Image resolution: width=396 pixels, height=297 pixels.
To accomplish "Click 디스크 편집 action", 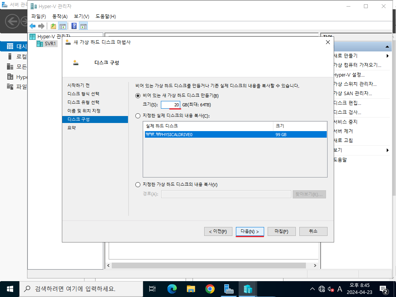I will click(x=347, y=103).
